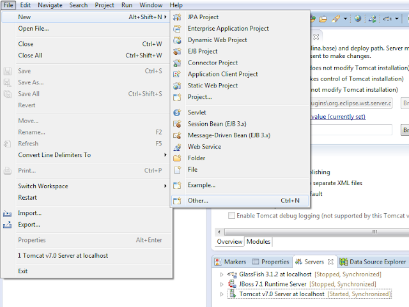
Task: Click the Connector Project icon
Action: coord(177,63)
